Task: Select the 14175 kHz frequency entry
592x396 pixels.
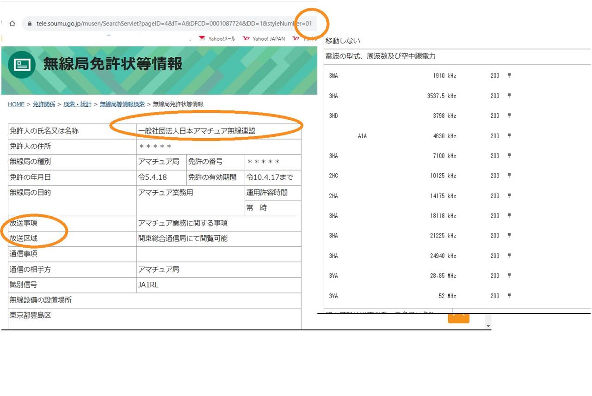Action: pyautogui.click(x=443, y=196)
